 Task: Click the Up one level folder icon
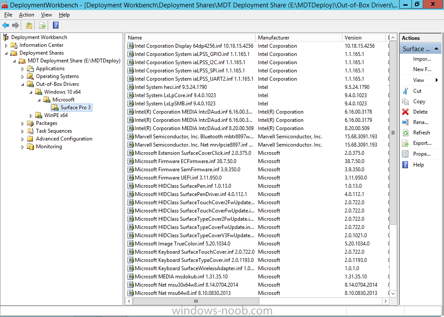(29, 26)
